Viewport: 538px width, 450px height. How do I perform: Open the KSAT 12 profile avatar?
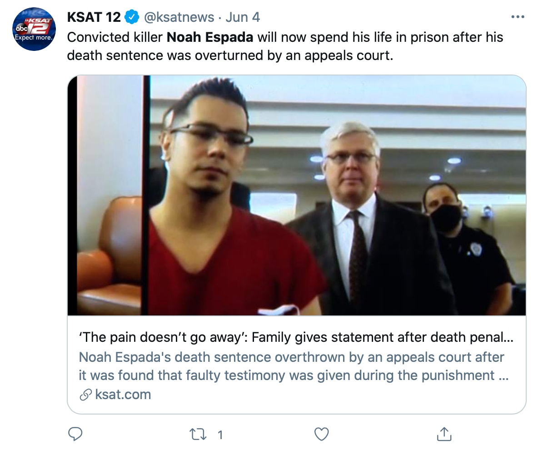coord(34,30)
